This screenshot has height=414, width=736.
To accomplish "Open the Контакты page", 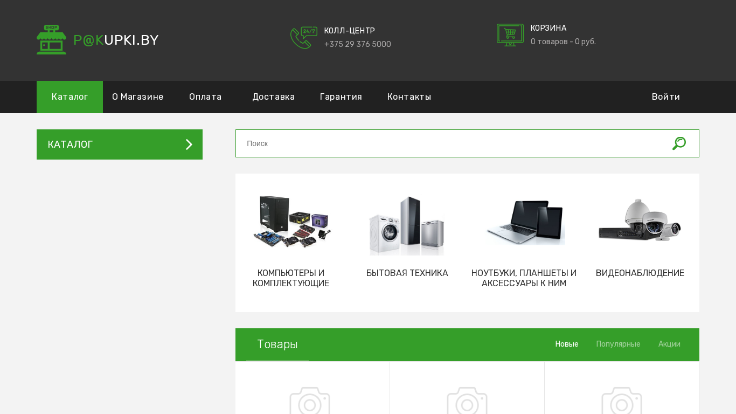I will coord(409,97).
